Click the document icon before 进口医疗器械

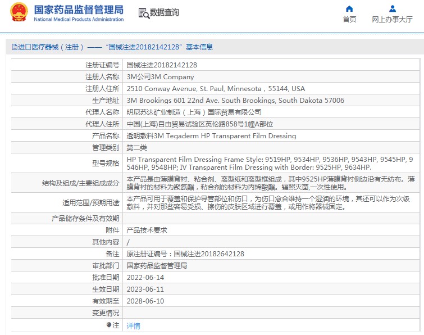tap(15, 47)
